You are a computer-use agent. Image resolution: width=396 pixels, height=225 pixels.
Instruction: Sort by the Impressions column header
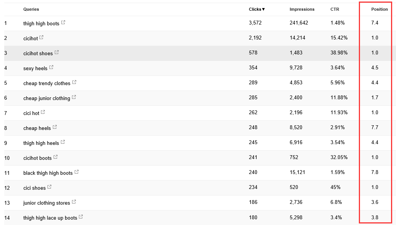click(302, 9)
